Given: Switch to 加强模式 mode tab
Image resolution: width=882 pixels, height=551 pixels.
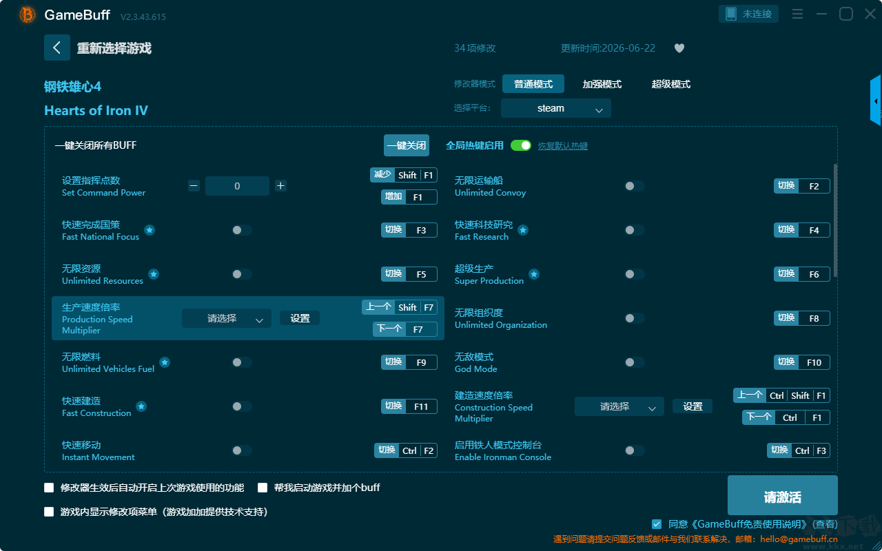Looking at the screenshot, I should [x=602, y=84].
